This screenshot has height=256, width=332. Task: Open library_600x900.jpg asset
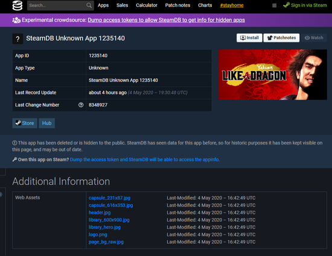click(109, 220)
